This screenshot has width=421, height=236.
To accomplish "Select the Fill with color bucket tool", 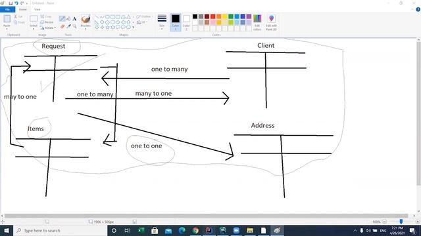I will 68,18.
